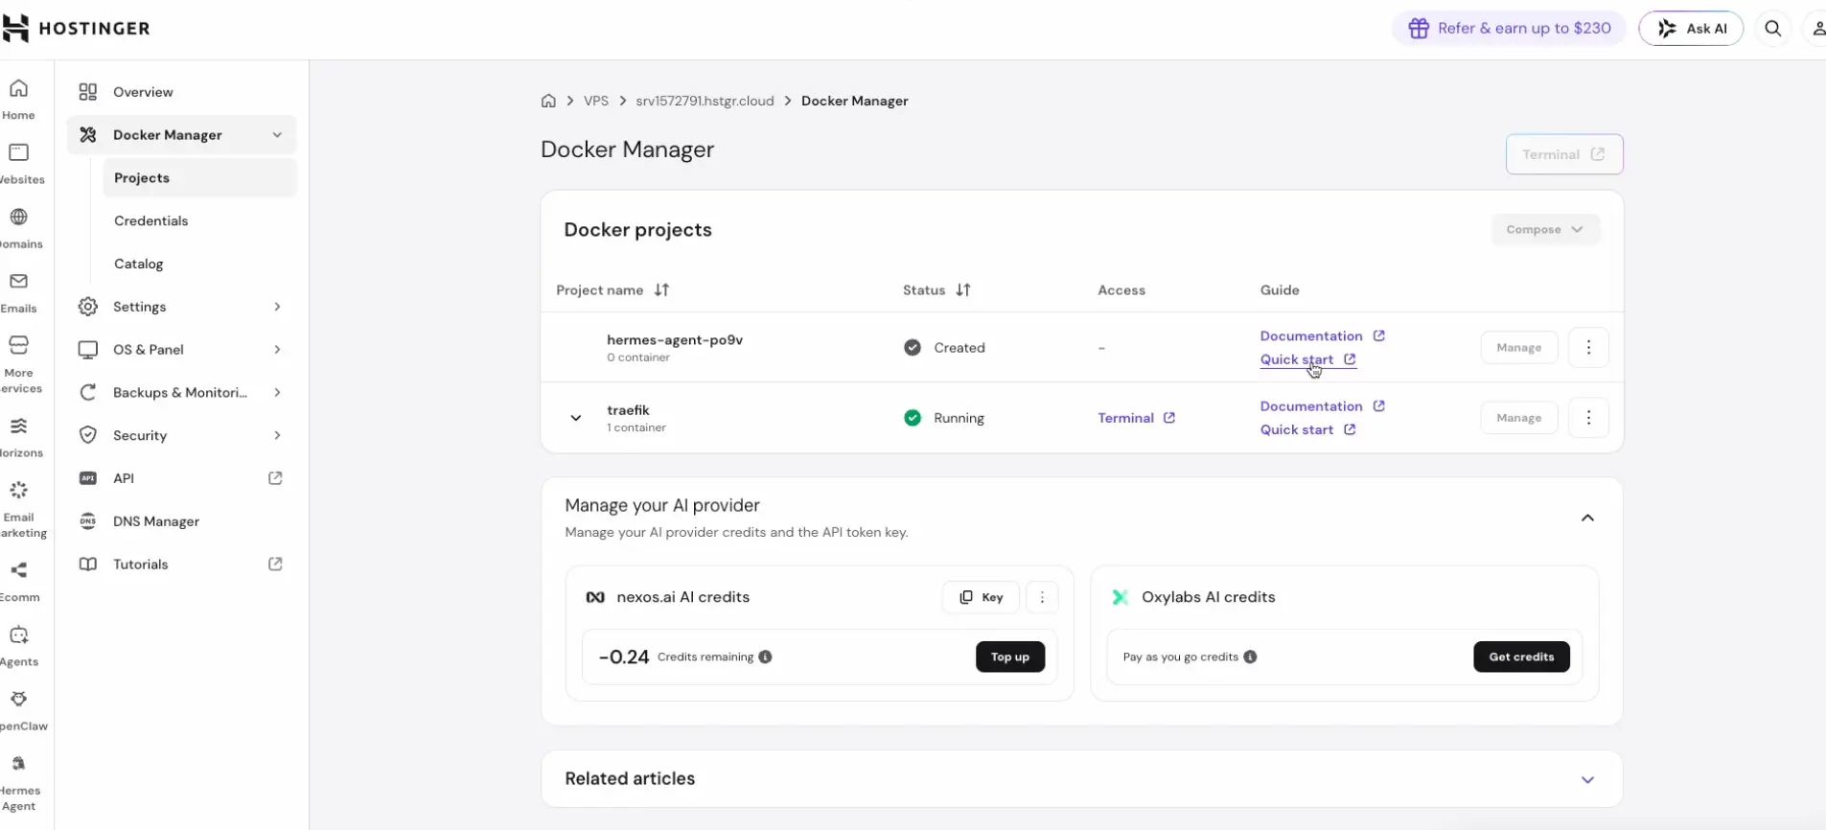Viewport: 1826px width, 830px height.
Task: Click the Running status of traefik
Action: [944, 418]
